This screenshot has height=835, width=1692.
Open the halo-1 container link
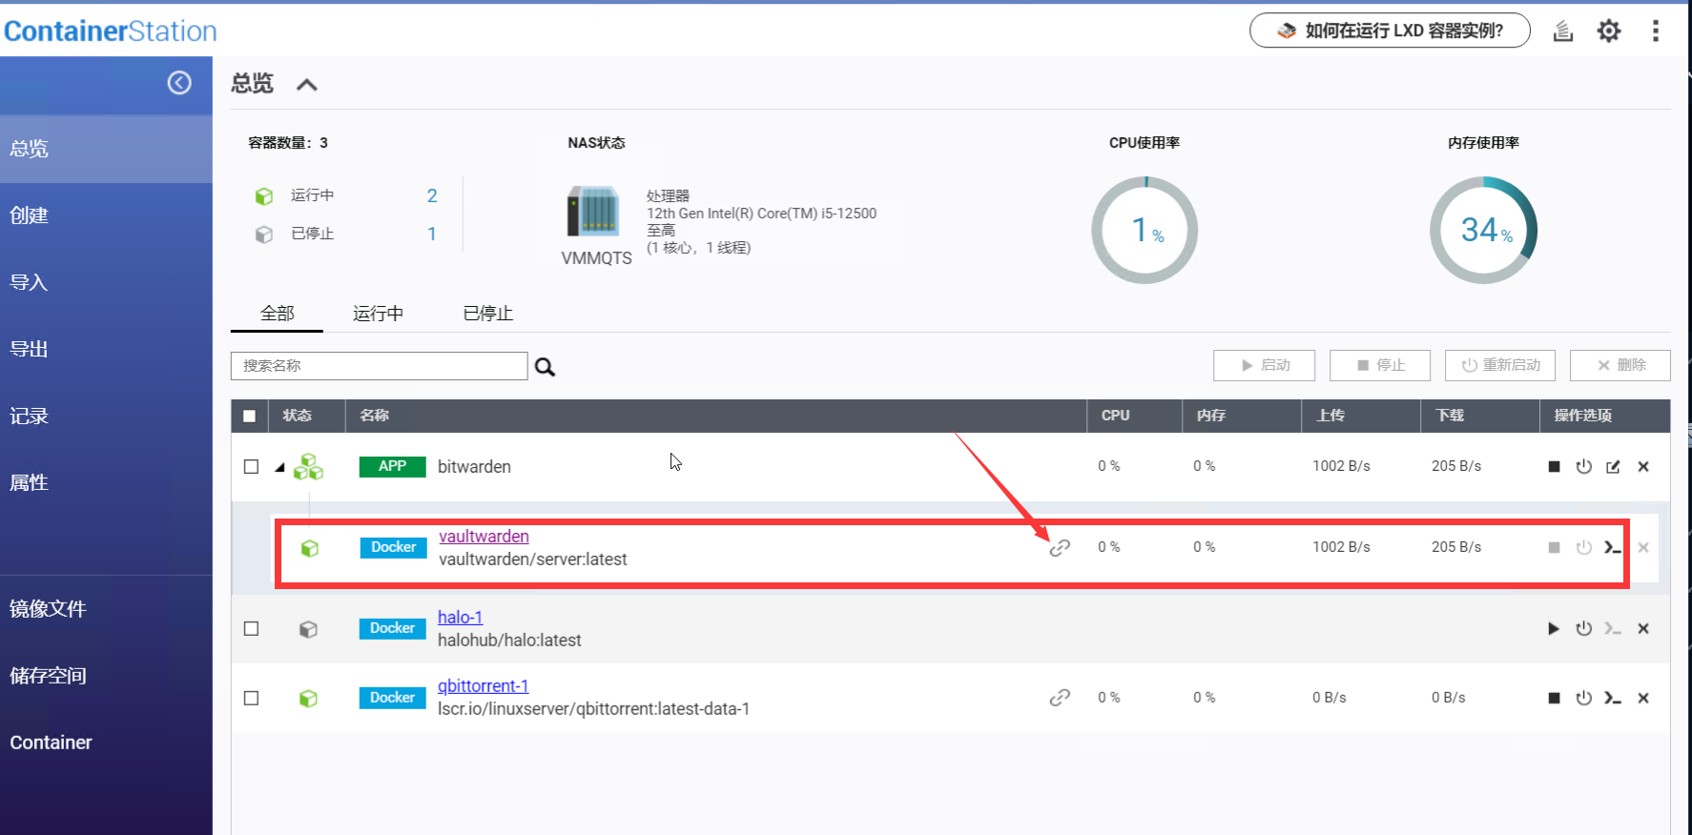click(460, 618)
